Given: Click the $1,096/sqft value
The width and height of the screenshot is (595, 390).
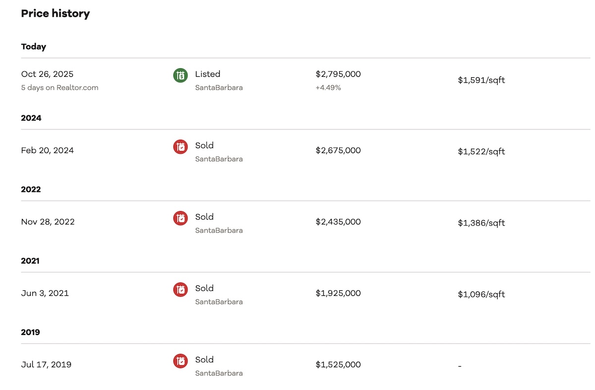Looking at the screenshot, I should [x=481, y=294].
